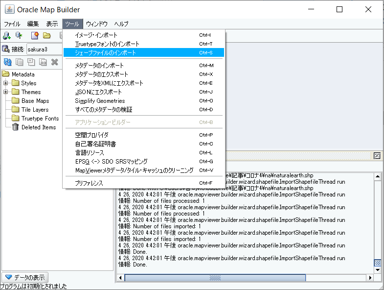Choose JSONにエクスポート

click(144, 92)
